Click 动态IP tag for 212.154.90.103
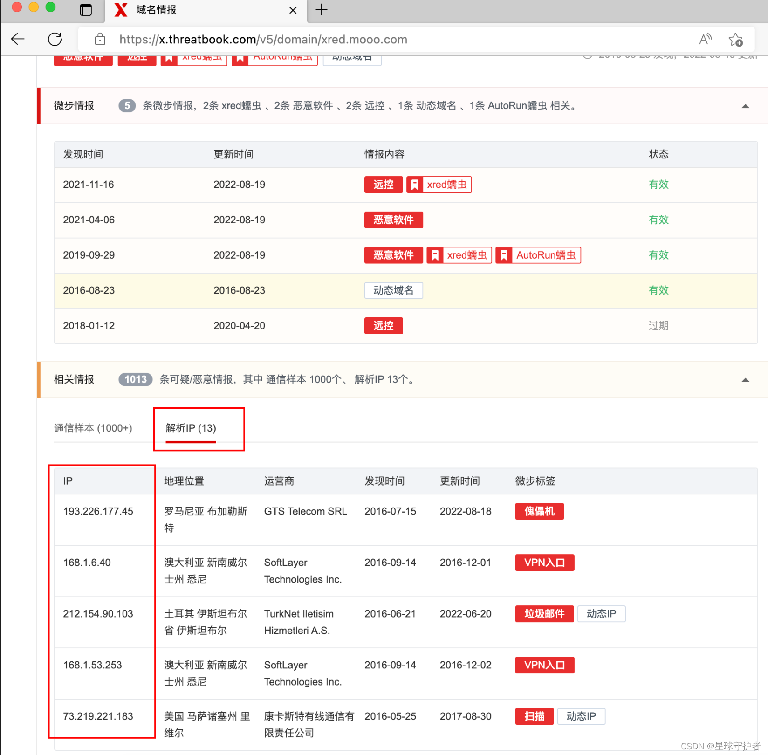 (602, 614)
